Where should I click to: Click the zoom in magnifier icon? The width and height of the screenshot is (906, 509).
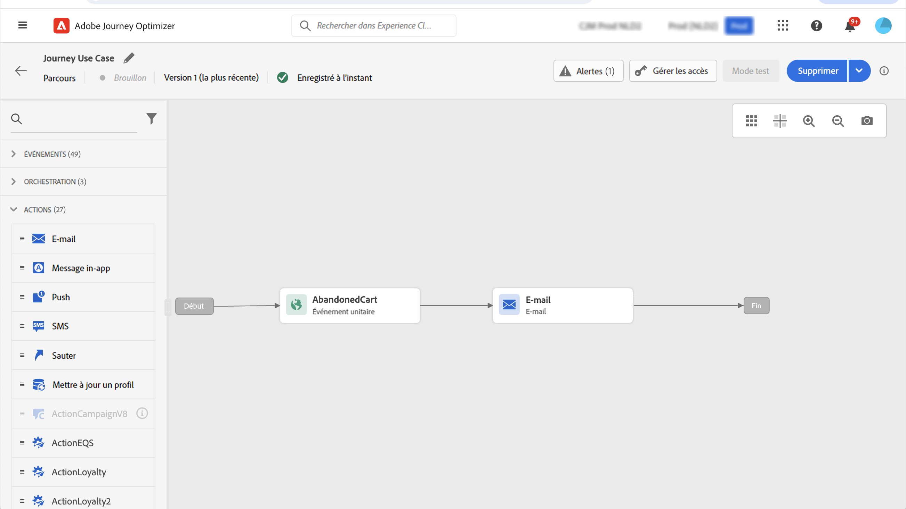pyautogui.click(x=809, y=121)
